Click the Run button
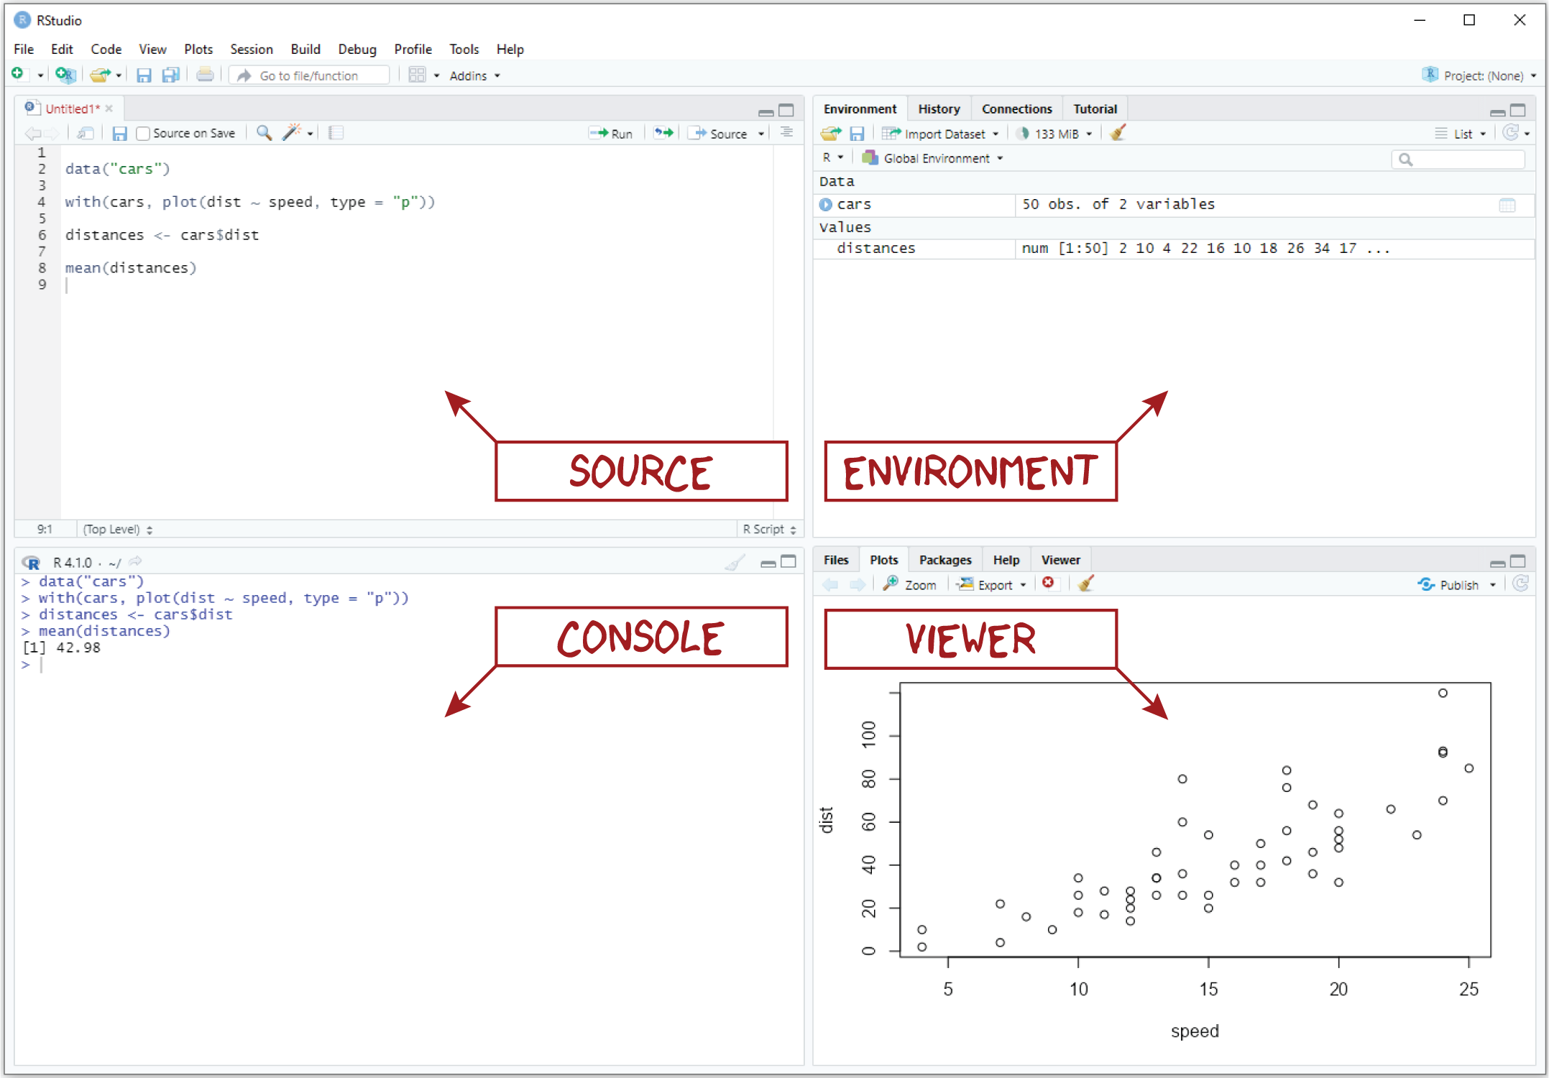This screenshot has height=1078, width=1549. (611, 134)
